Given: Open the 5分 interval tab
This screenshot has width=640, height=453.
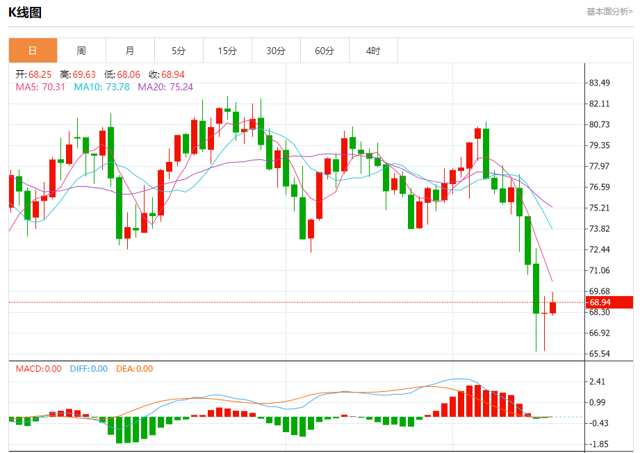Looking at the screenshot, I should pos(179,51).
